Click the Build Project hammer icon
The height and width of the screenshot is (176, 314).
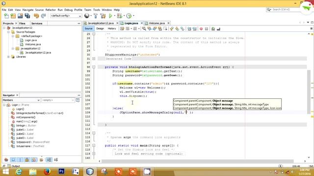tap(96, 16)
